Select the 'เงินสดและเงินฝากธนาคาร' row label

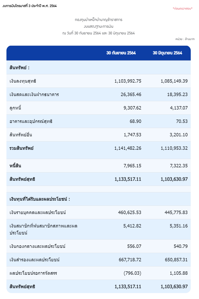pyautogui.click(x=34, y=95)
